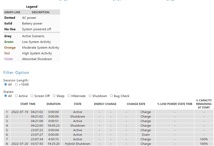
Task: Click the 23:07:23 start time cell
Action: tap(37, 130)
